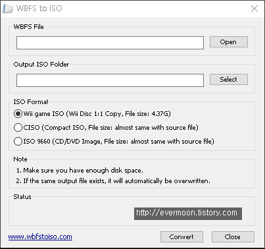Focus the Output ISO Folder text box
This screenshot has height=249, width=265.
(110, 80)
